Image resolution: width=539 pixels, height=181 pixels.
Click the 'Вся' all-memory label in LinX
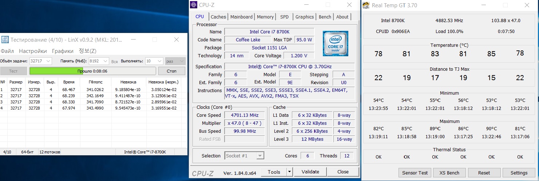[x=114, y=61]
